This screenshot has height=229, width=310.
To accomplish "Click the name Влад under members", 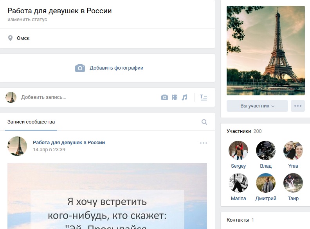I will point(266,166).
